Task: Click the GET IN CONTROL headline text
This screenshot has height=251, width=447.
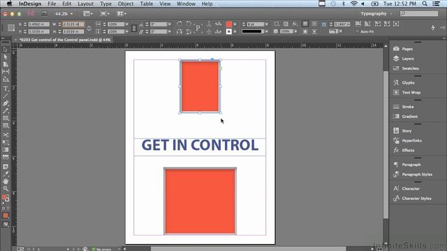Action: pos(200,145)
